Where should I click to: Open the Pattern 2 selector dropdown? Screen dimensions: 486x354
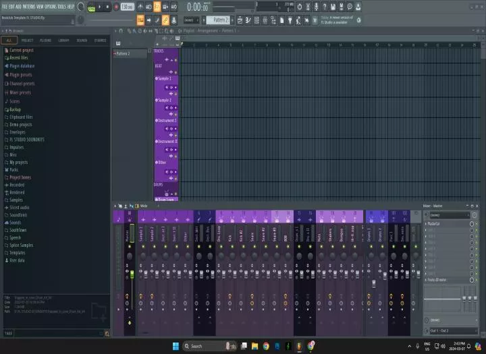pyautogui.click(x=219, y=20)
